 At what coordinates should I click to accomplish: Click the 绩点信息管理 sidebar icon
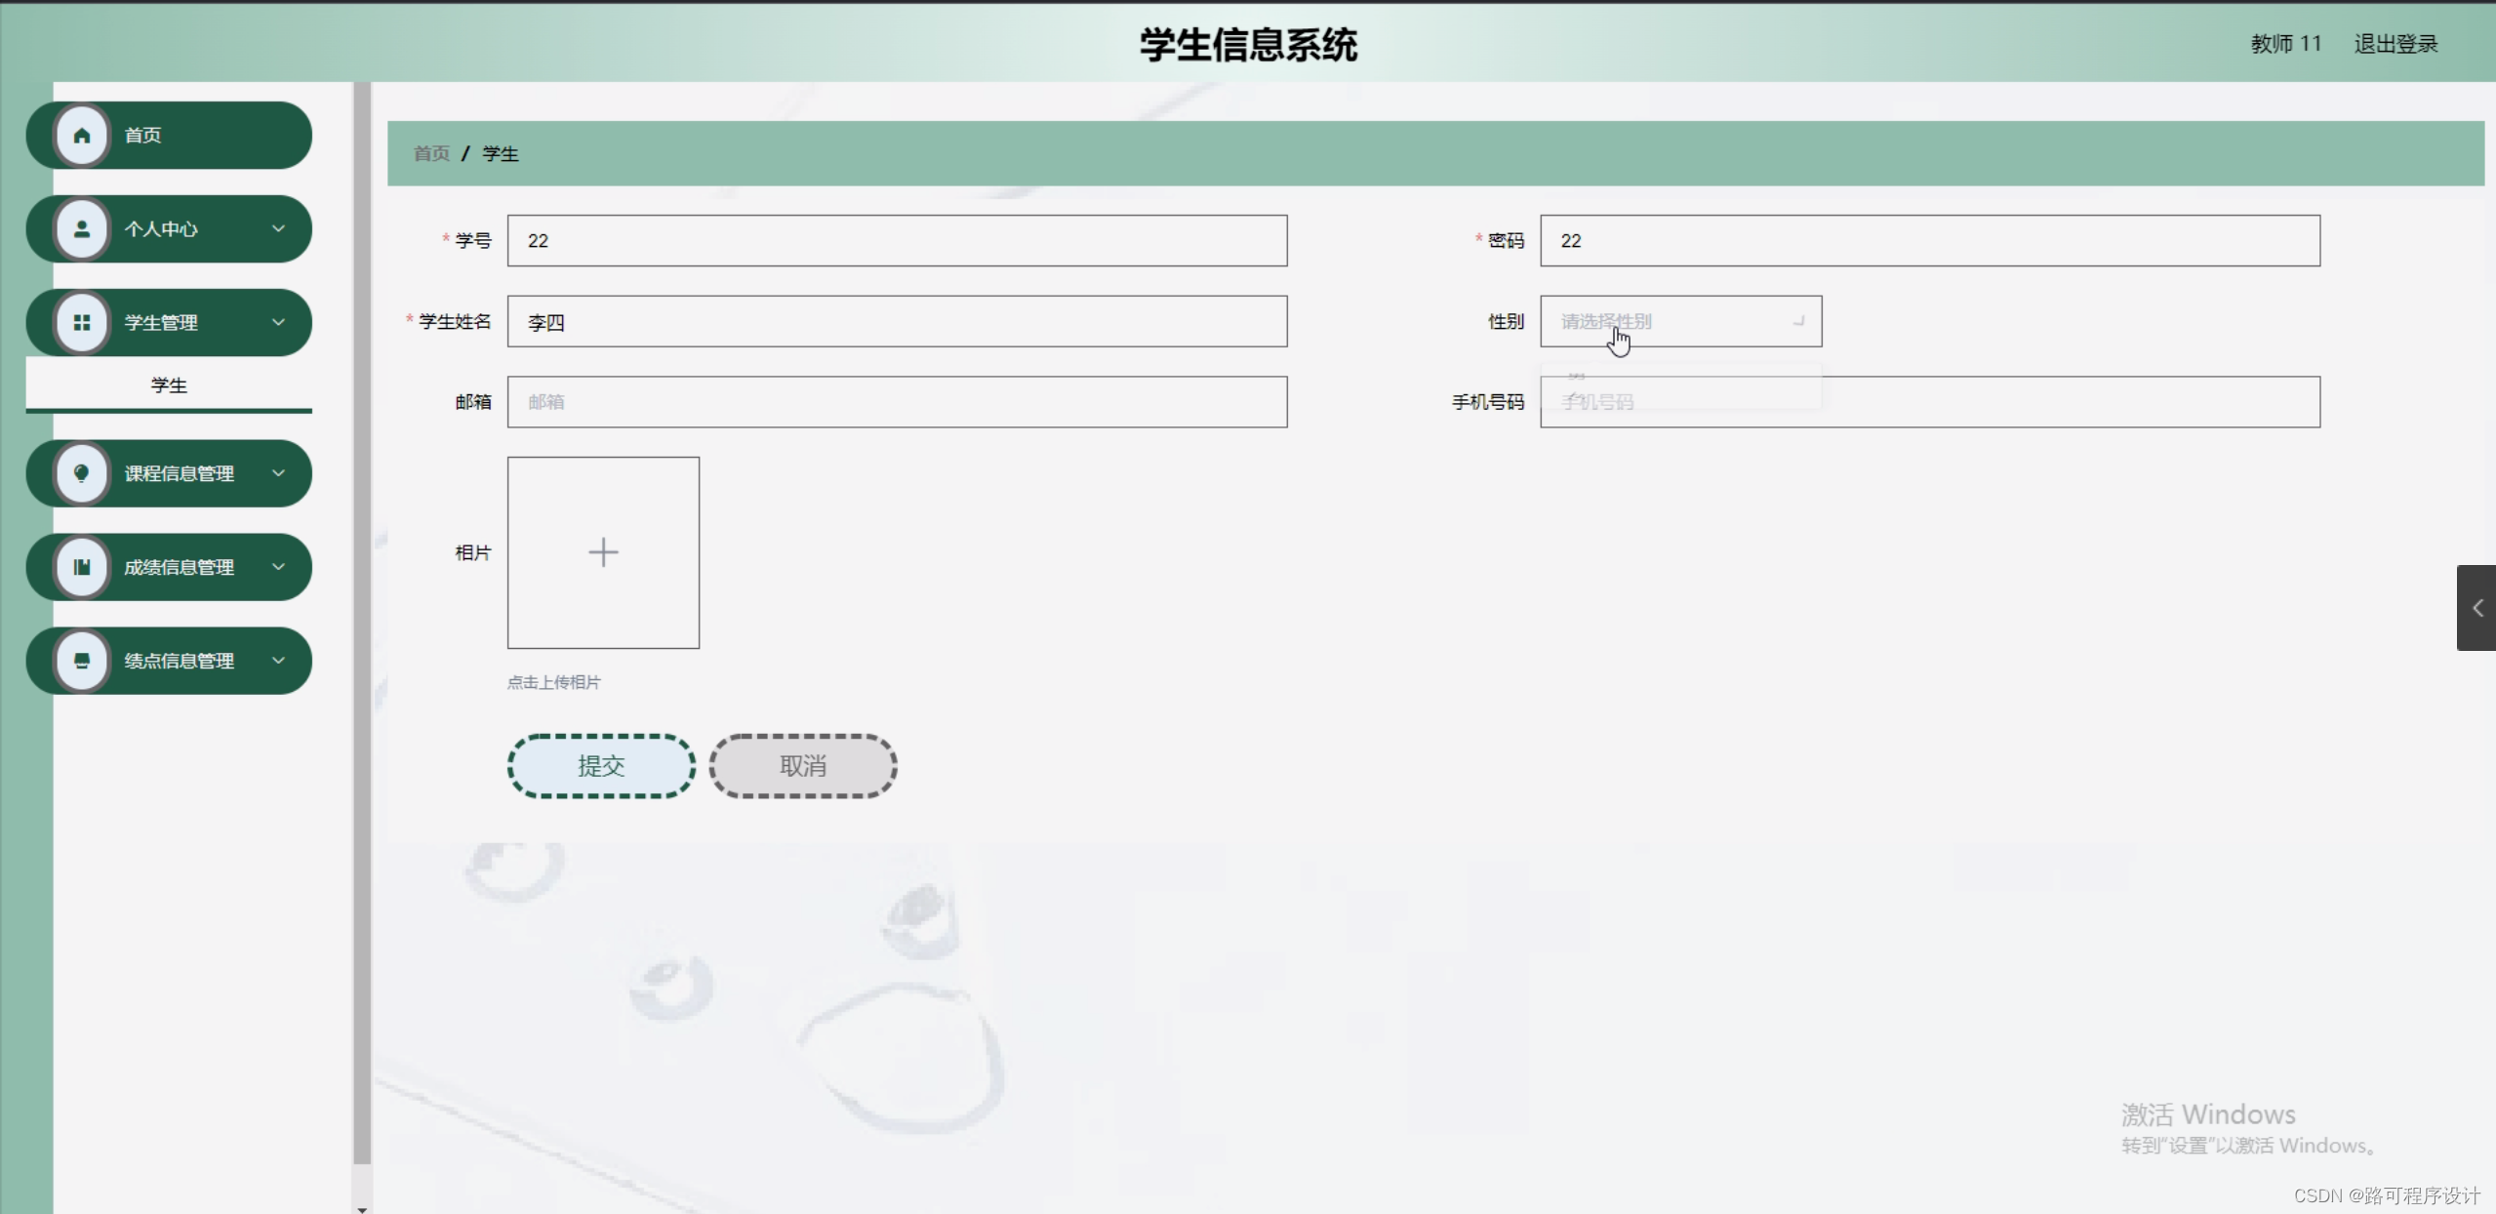click(82, 660)
